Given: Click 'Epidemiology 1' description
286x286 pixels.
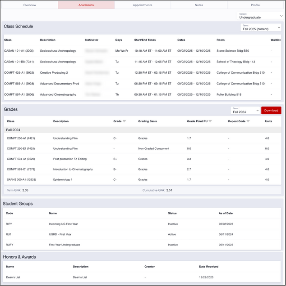Looking at the screenshot, I should [63, 180].
